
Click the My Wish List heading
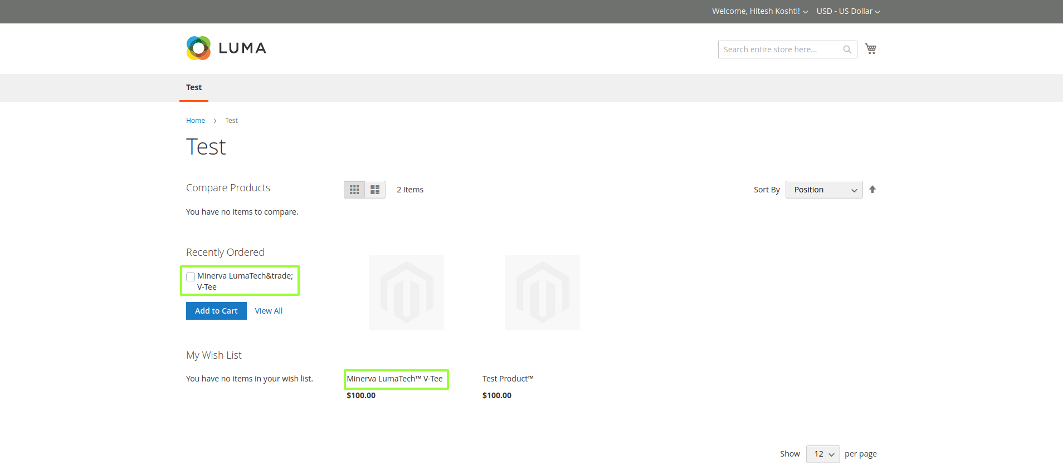(x=214, y=355)
